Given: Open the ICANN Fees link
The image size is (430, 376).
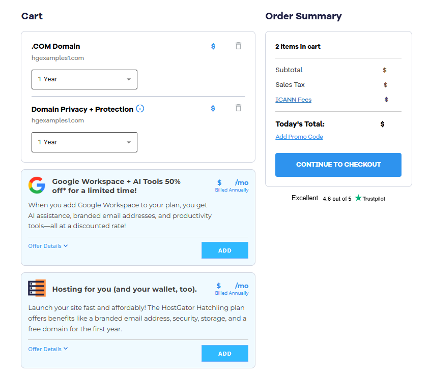Looking at the screenshot, I should [293, 100].
